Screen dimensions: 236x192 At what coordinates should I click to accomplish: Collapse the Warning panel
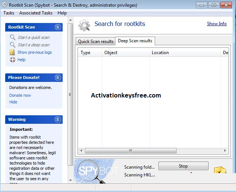click(58, 119)
